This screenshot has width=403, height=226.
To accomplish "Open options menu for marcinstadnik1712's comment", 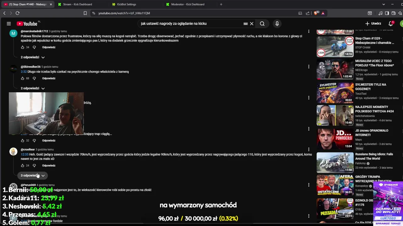I will coord(309,31).
